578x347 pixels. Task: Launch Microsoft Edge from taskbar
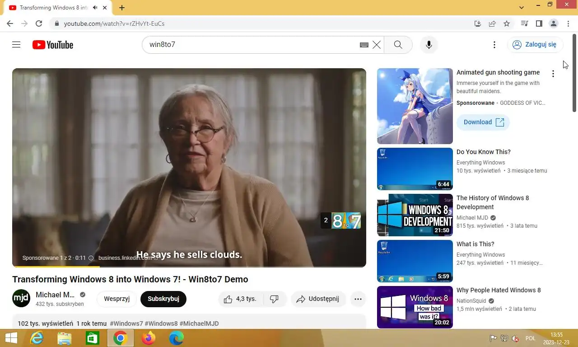[177, 338]
